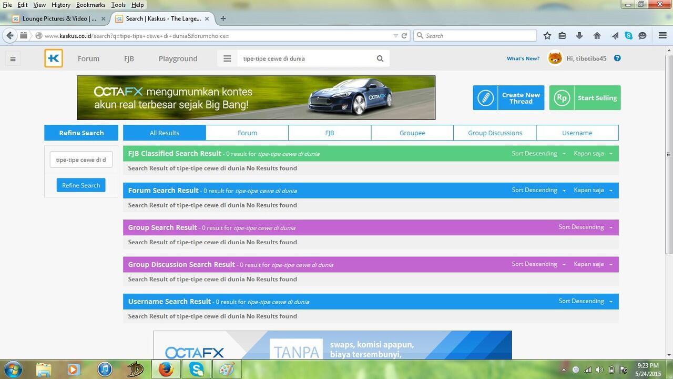Screen dimensions: 673x379
Task: Open the Bookmarks menu
Action: click(x=90, y=5)
